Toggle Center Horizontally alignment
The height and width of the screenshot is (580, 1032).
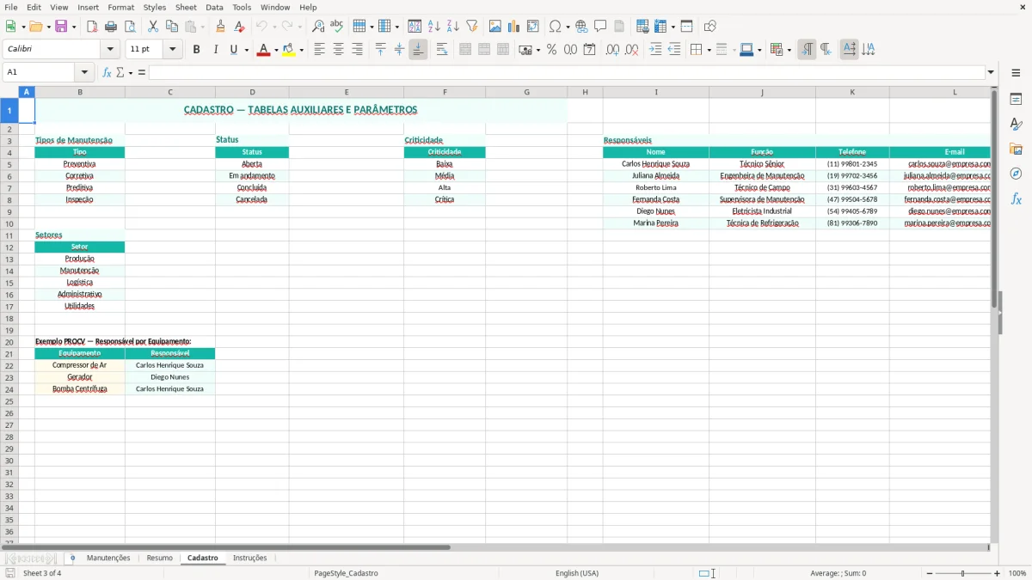pyautogui.click(x=339, y=50)
